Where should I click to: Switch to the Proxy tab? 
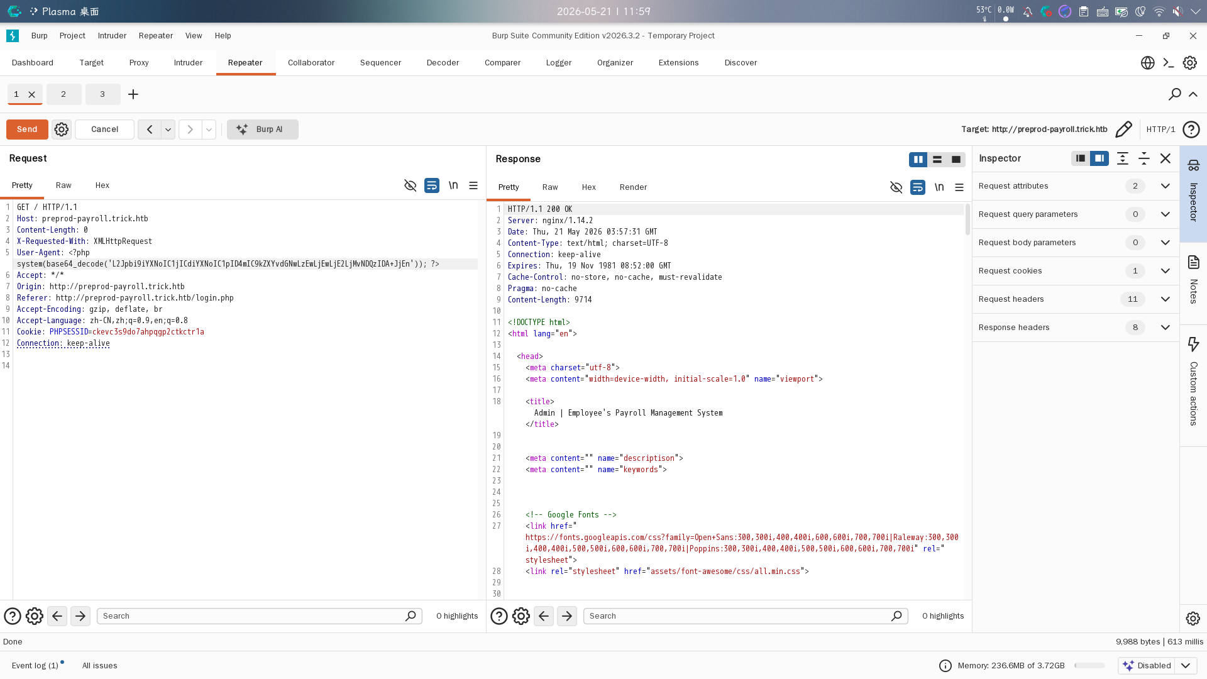coord(139,63)
